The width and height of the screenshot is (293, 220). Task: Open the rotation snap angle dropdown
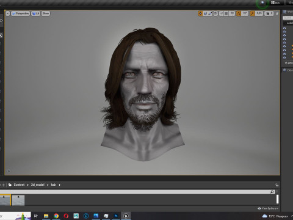[x=245, y=13]
